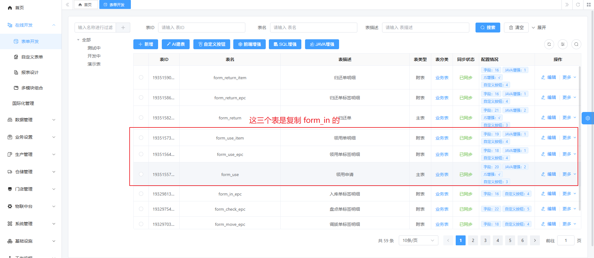This screenshot has height=258, width=594.
Task: Expand the 业务设置 menu
Action: tap(54, 137)
